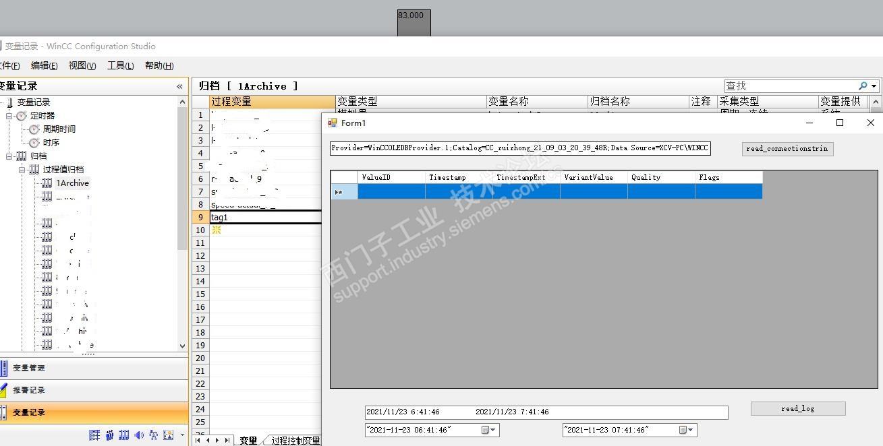Select the 变量名称 column header

click(x=537, y=102)
